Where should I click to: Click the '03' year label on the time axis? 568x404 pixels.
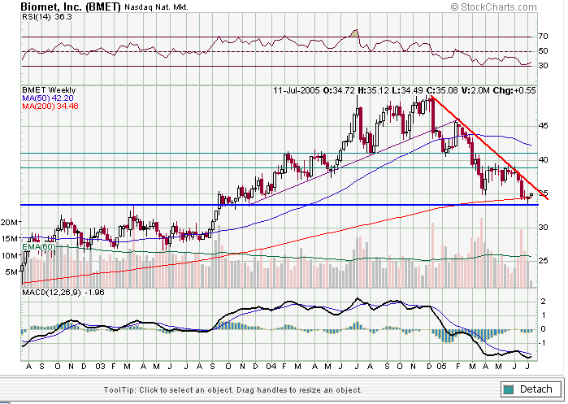tap(100, 367)
